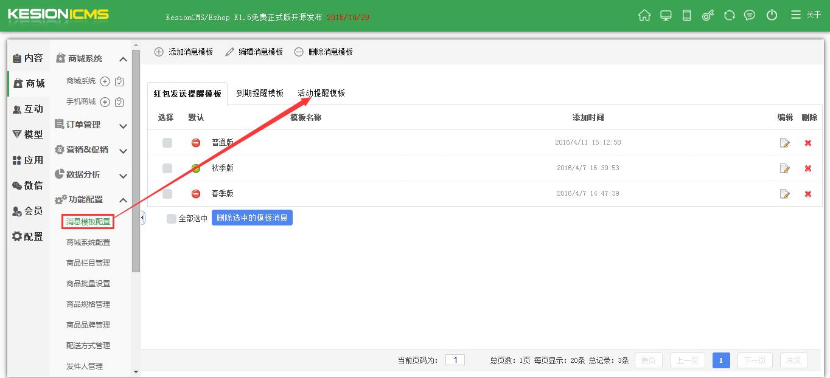
Task: Click the KESIONICMS logo
Action: point(57,13)
